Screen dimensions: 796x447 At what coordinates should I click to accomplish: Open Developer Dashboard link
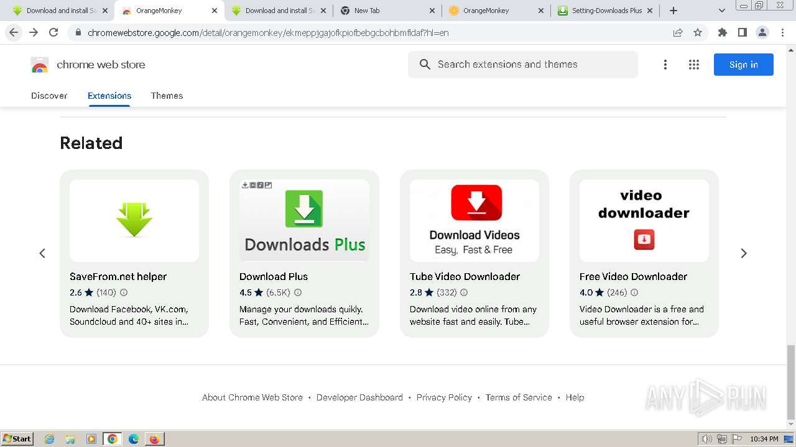click(359, 397)
